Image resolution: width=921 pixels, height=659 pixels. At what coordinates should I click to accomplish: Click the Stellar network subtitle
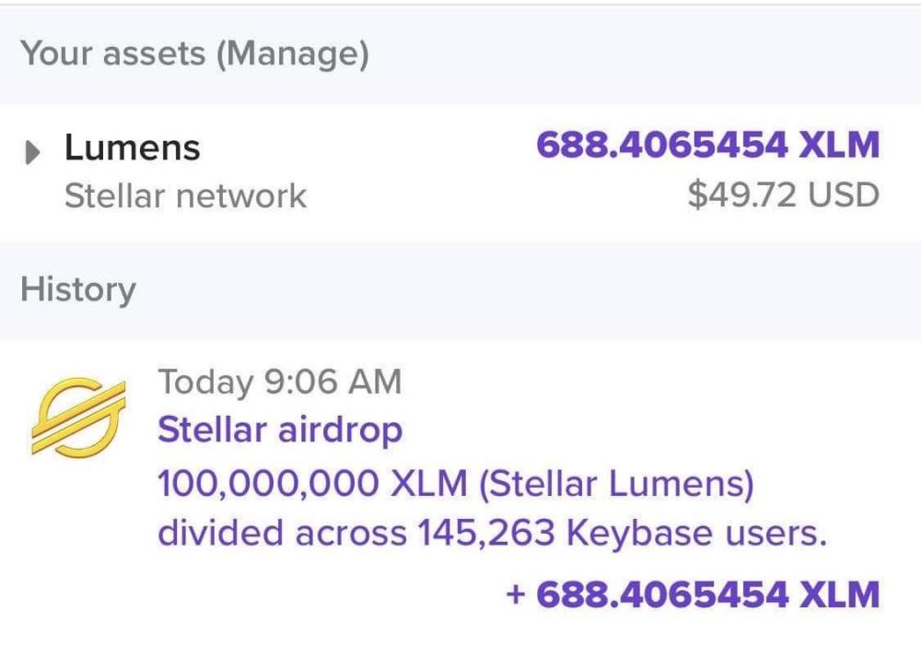[x=185, y=195]
